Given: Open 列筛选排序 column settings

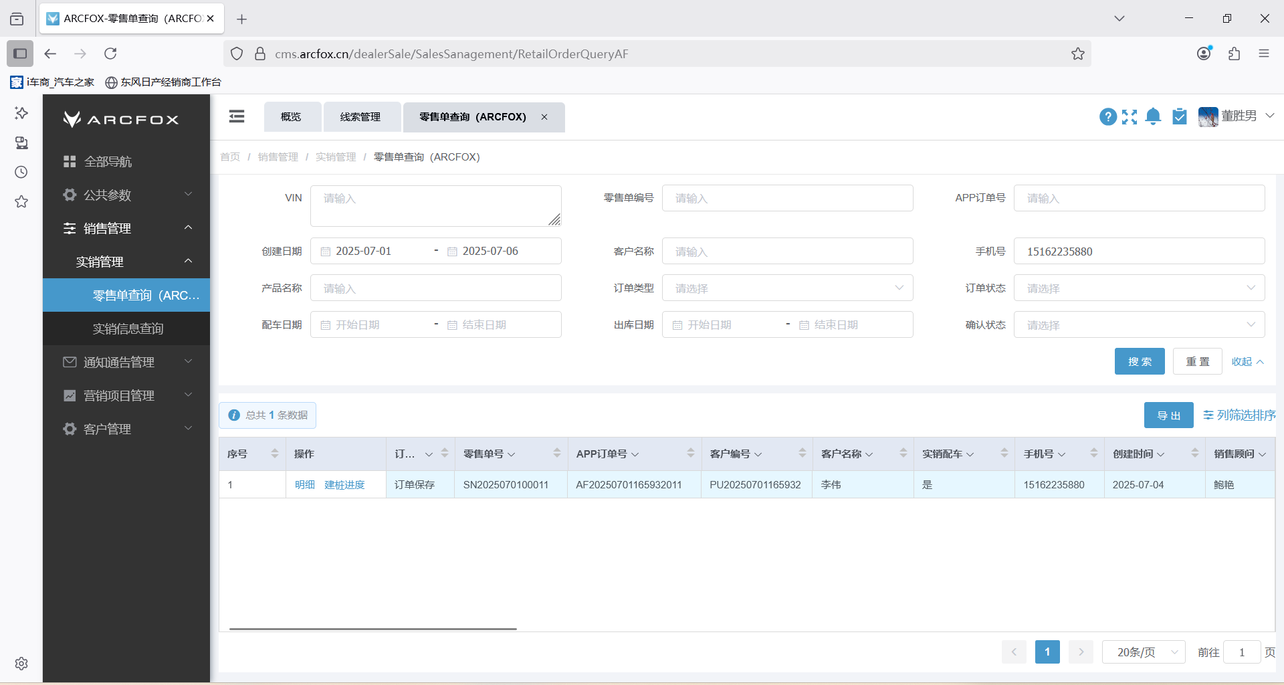Looking at the screenshot, I should (x=1239, y=415).
